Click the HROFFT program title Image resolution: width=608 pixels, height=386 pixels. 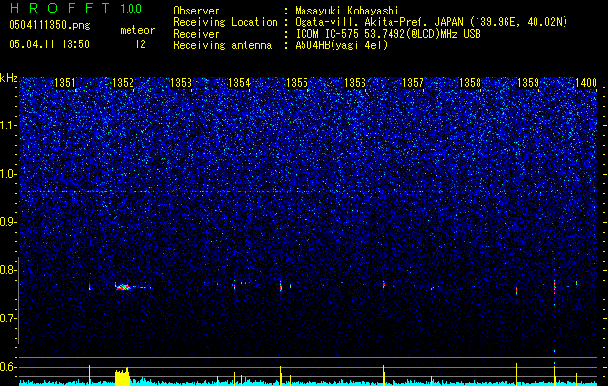(x=60, y=8)
